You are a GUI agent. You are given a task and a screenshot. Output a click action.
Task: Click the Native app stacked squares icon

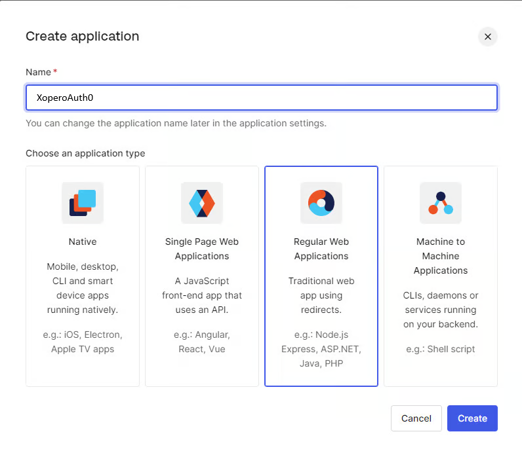point(83,203)
